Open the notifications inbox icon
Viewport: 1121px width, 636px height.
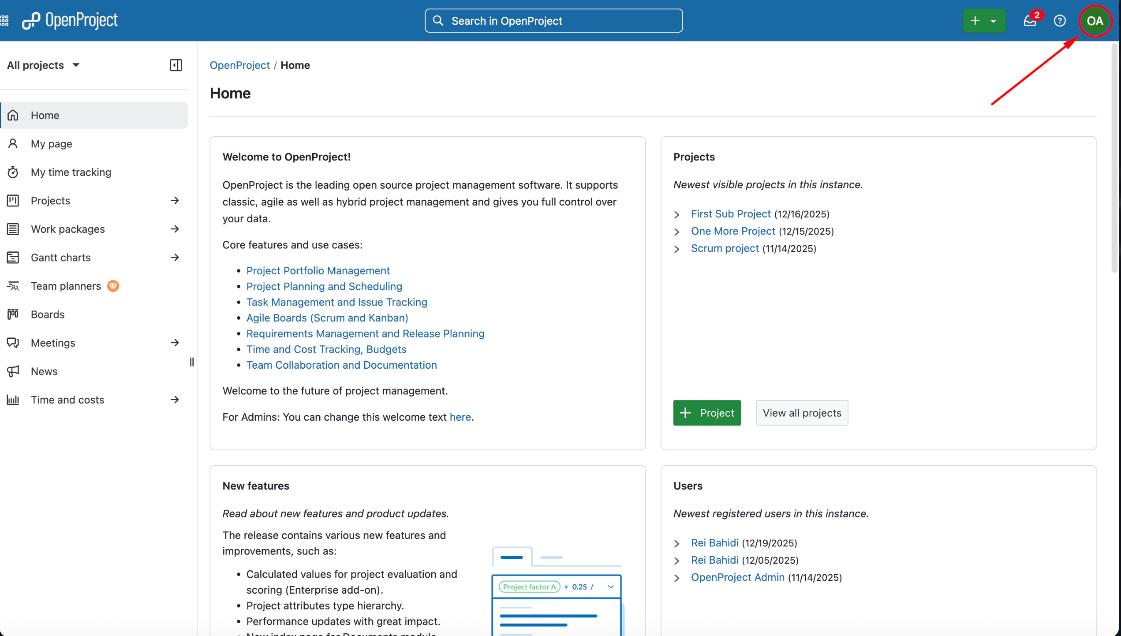(x=1030, y=21)
